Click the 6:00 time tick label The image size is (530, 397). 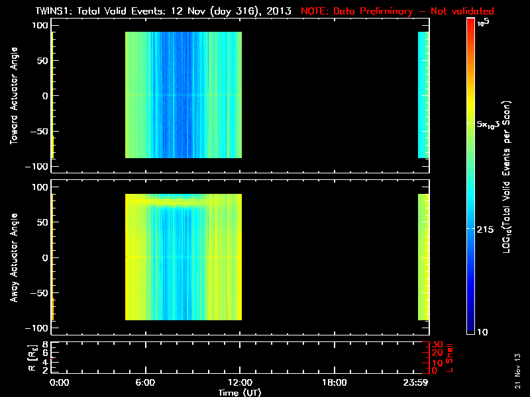(145, 382)
